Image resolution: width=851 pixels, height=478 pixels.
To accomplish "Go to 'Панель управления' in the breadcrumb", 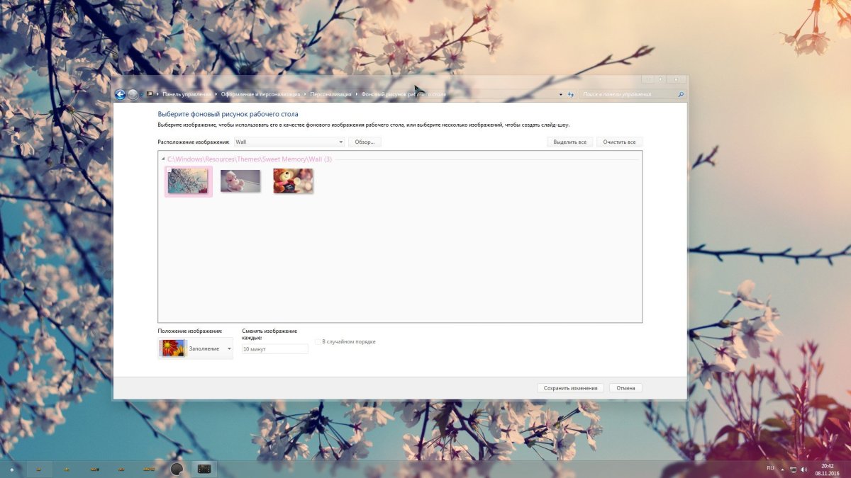I will (x=187, y=94).
